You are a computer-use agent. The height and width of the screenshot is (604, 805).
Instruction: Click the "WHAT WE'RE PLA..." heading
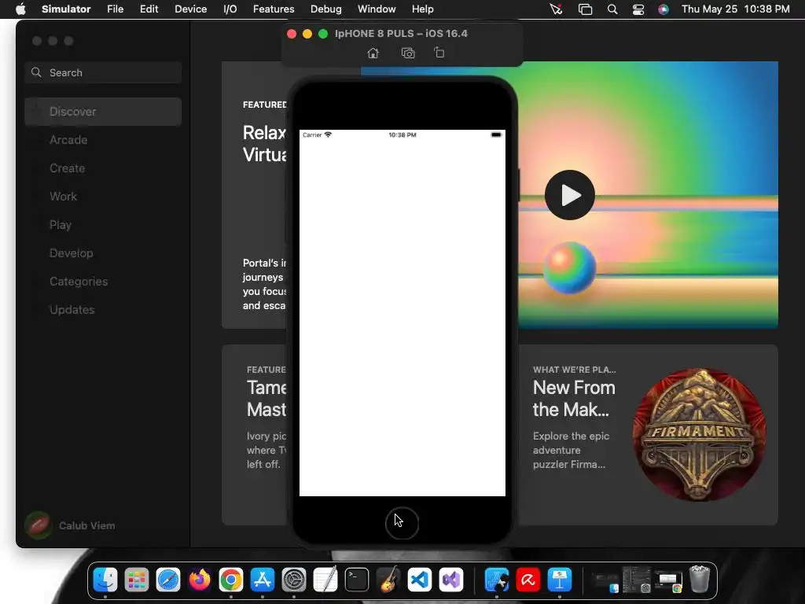(574, 370)
